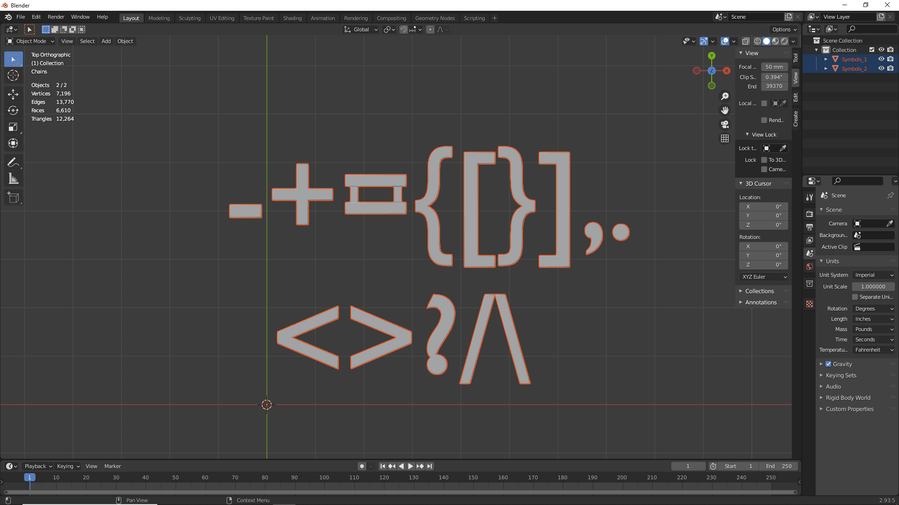Click the Measure tool icon
Image resolution: width=899 pixels, height=505 pixels.
tap(14, 179)
